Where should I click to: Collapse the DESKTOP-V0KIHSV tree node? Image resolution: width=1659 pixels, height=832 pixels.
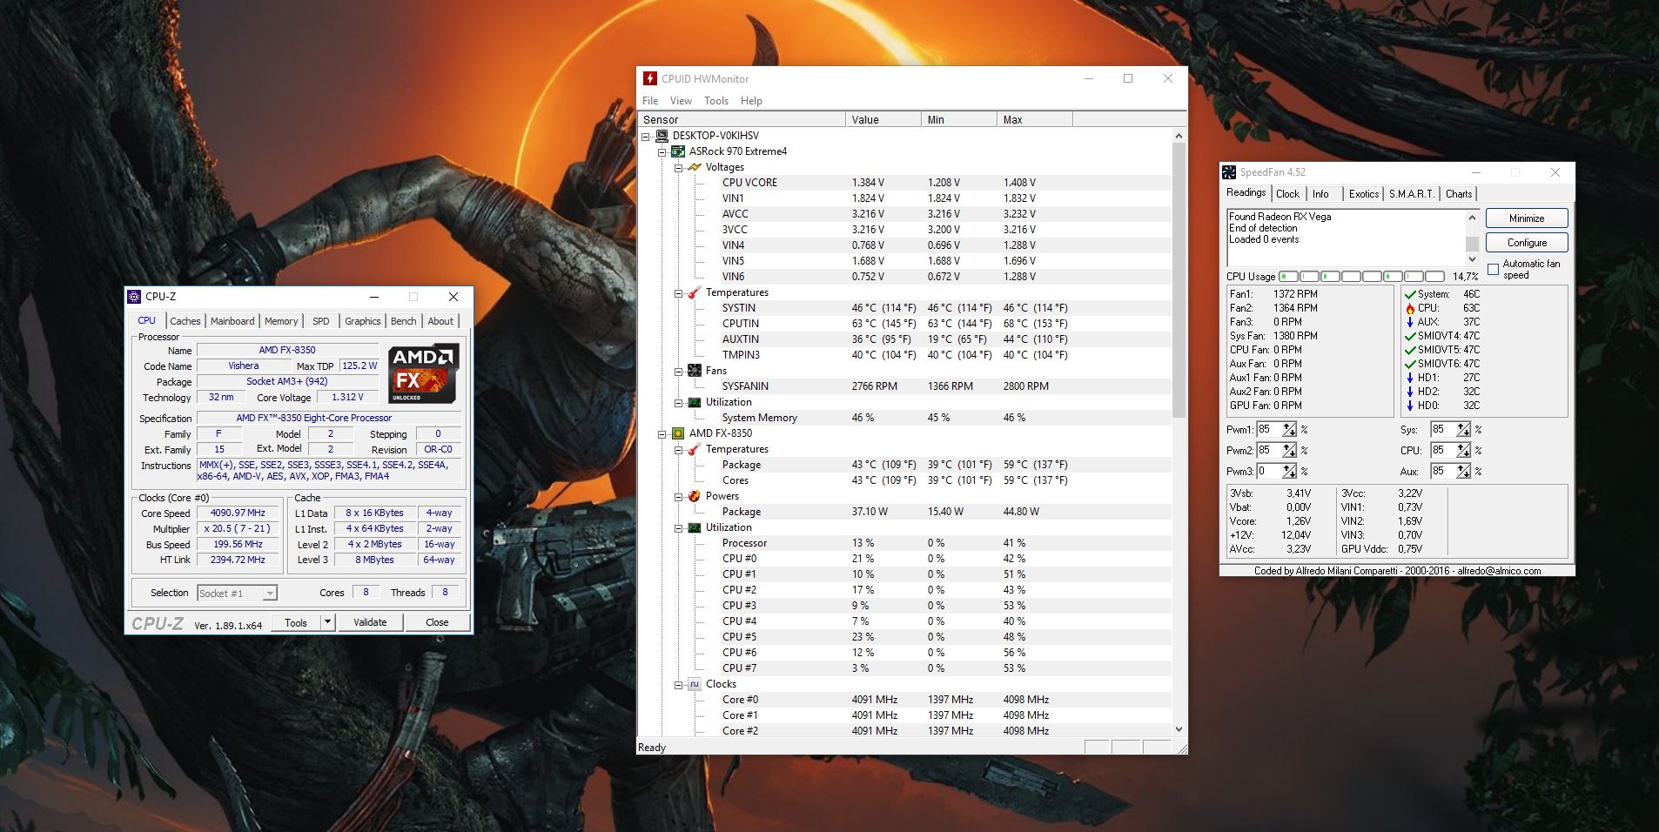coord(646,137)
